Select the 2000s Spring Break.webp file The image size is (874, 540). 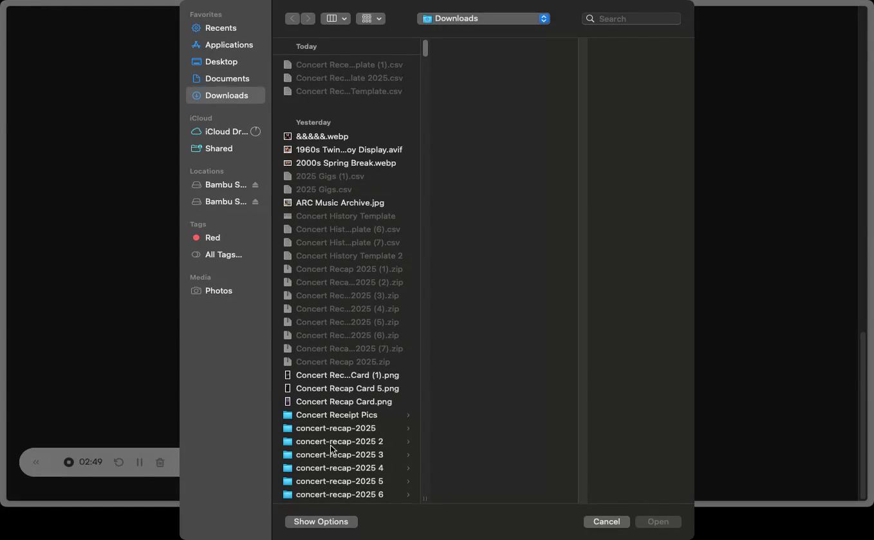346,163
